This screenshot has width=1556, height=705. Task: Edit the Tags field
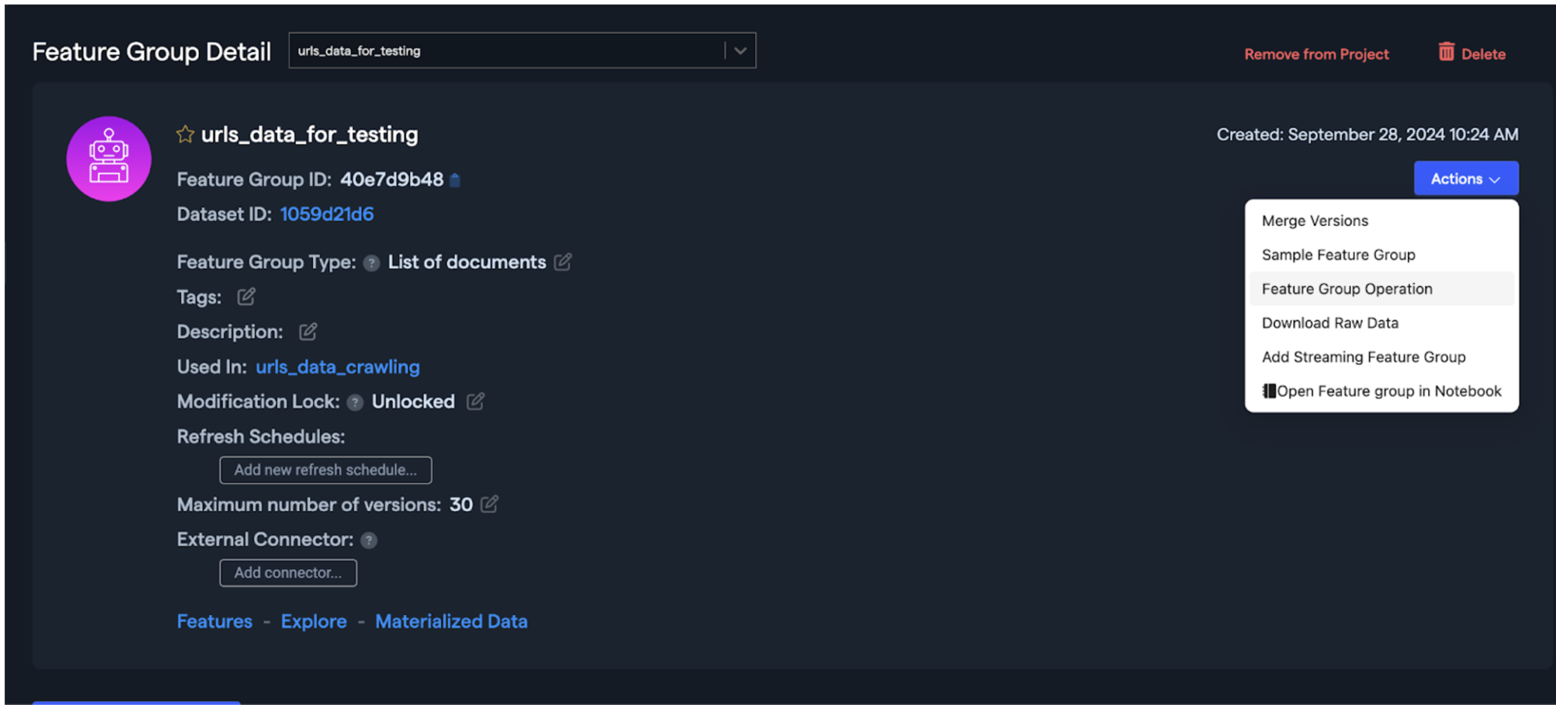pyautogui.click(x=246, y=297)
